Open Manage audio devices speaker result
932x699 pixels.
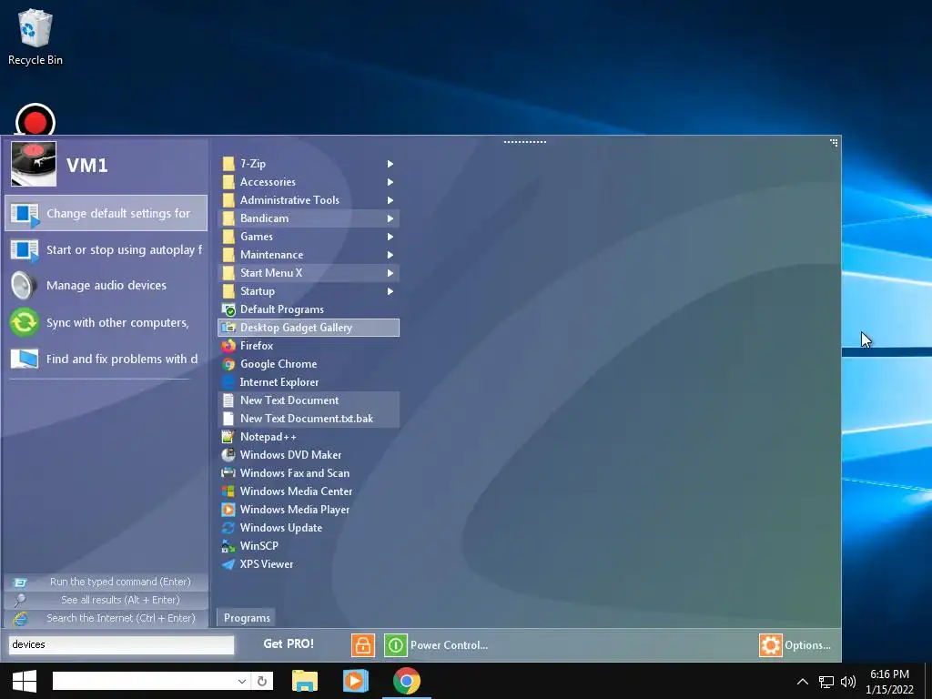(106, 285)
